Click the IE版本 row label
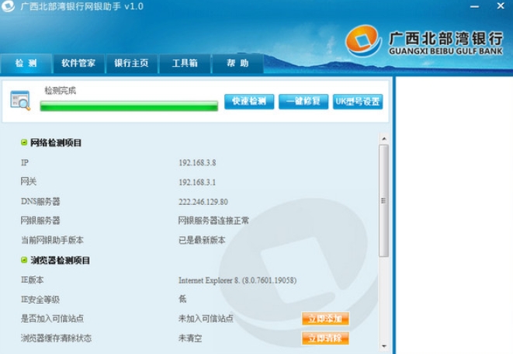Viewport: 513px width, 354px height. [32, 279]
